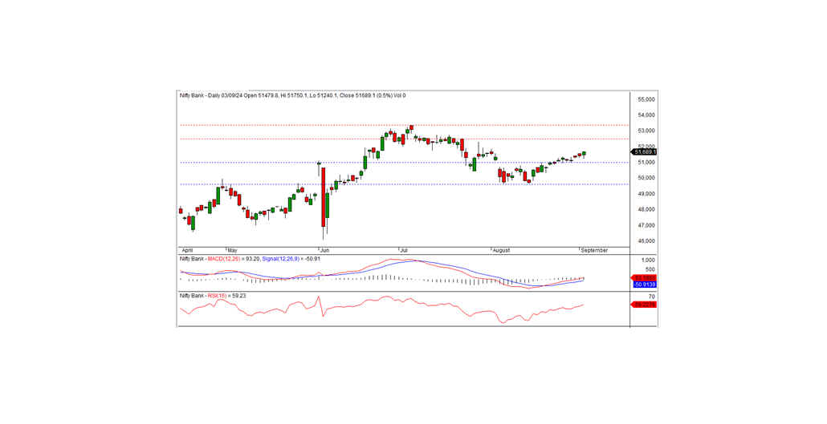Click the 1,000 MACD axis label
827x424 pixels.
click(648, 260)
